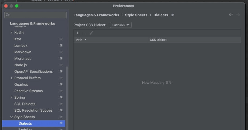The height and width of the screenshot is (130, 248).
Task: Open Node.js settings page
Action: 21,65
